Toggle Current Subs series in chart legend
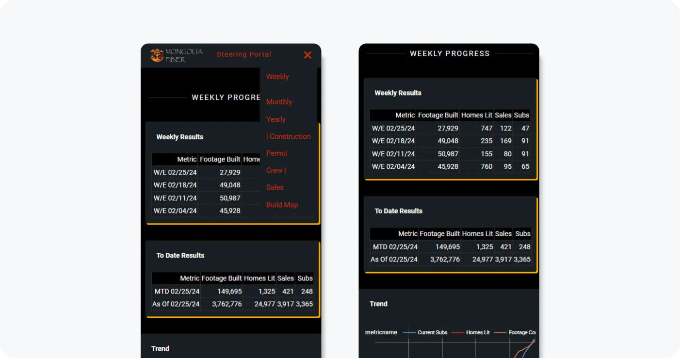Viewport: 680px width, 358px height. 425,332
